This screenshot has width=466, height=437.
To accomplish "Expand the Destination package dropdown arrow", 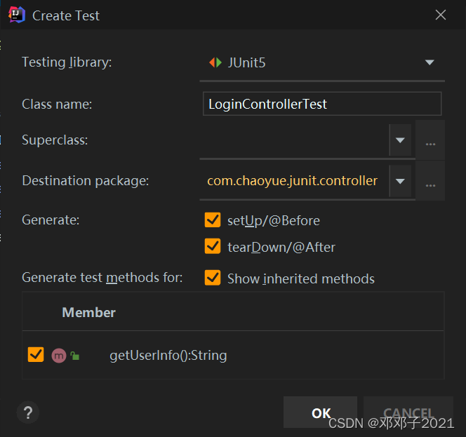I will 400,181.
